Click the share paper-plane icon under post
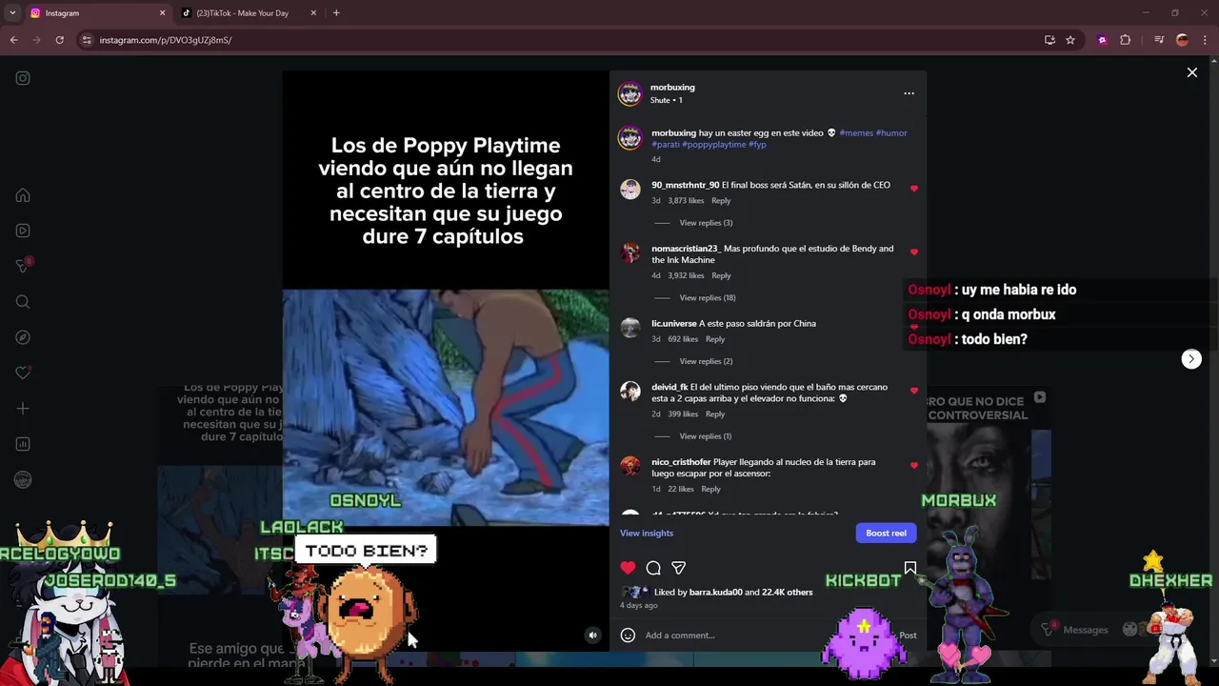The image size is (1219, 686). pos(679,568)
